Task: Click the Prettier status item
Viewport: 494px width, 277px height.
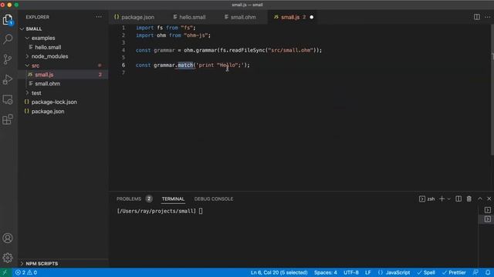Action: click(454, 272)
